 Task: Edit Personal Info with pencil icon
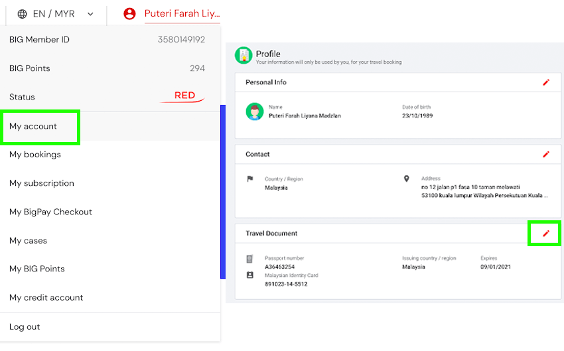click(x=546, y=82)
